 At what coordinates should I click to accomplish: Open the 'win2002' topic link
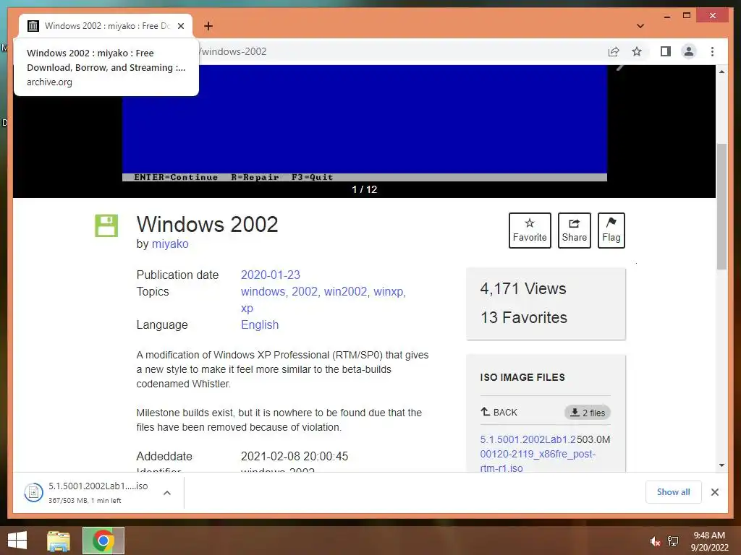tap(345, 292)
